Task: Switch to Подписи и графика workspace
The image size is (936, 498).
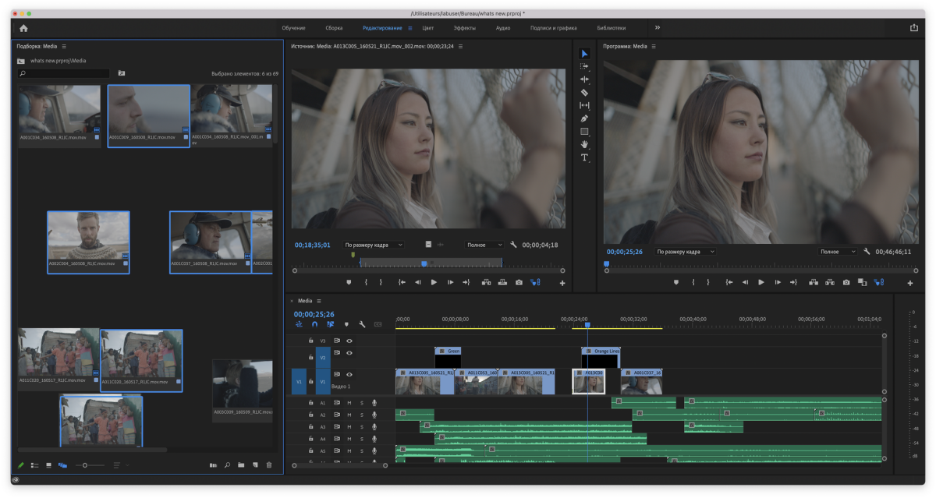Action: click(554, 28)
